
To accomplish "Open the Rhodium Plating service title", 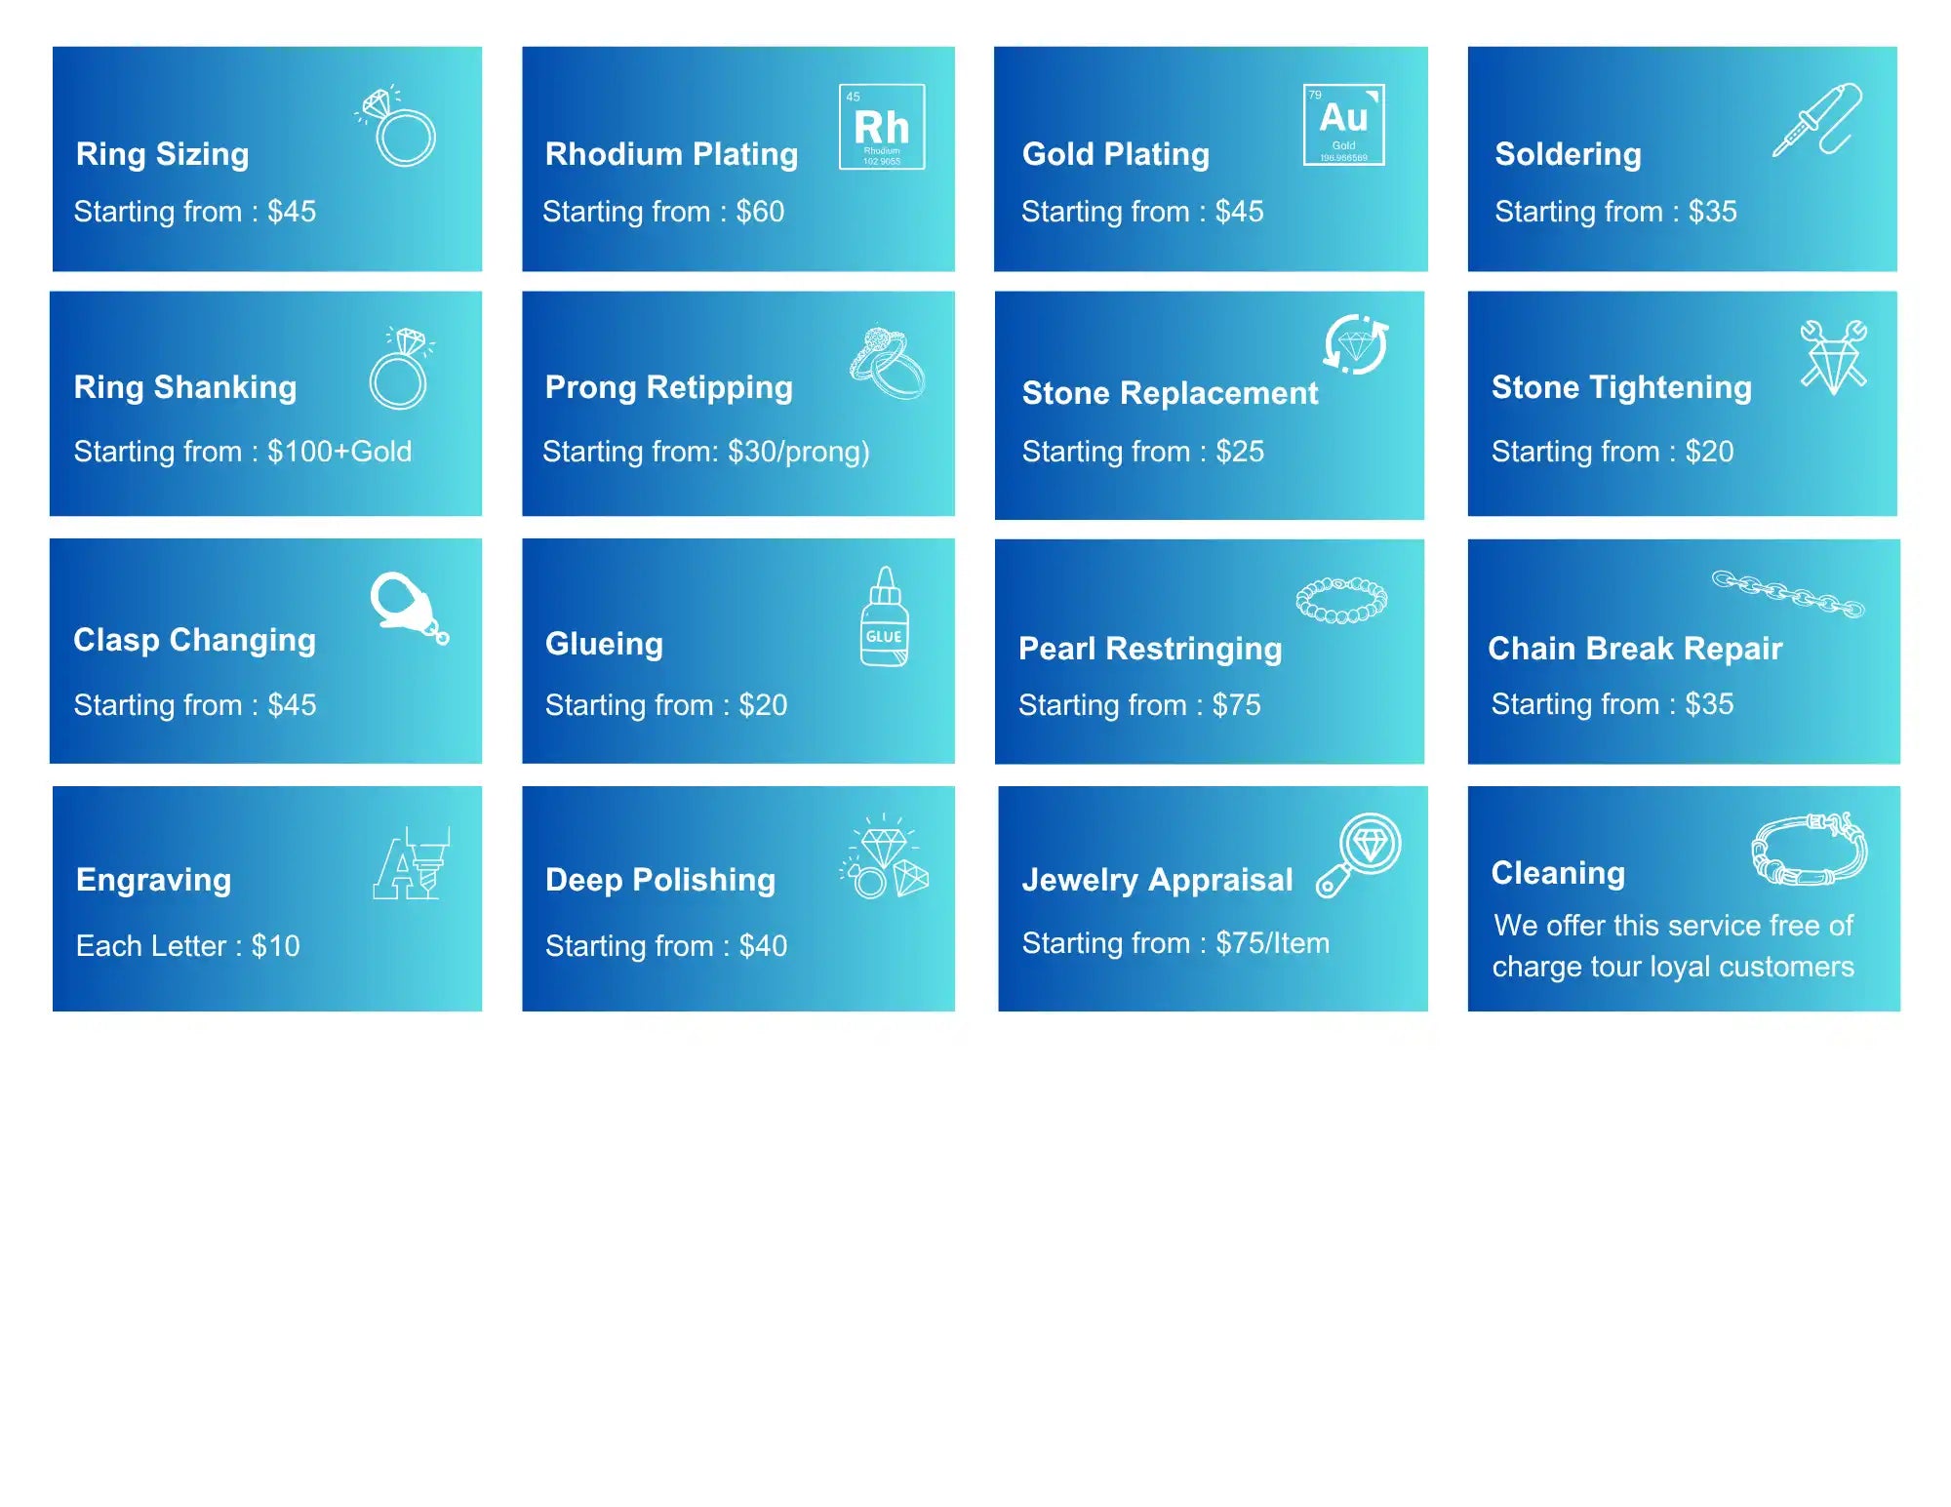I will click(x=671, y=154).
